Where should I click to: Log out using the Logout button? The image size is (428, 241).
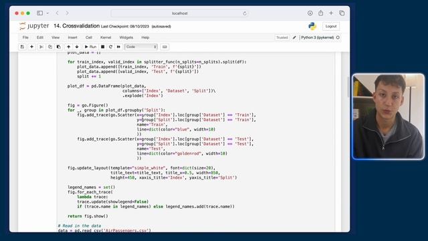pyautogui.click(x=331, y=26)
